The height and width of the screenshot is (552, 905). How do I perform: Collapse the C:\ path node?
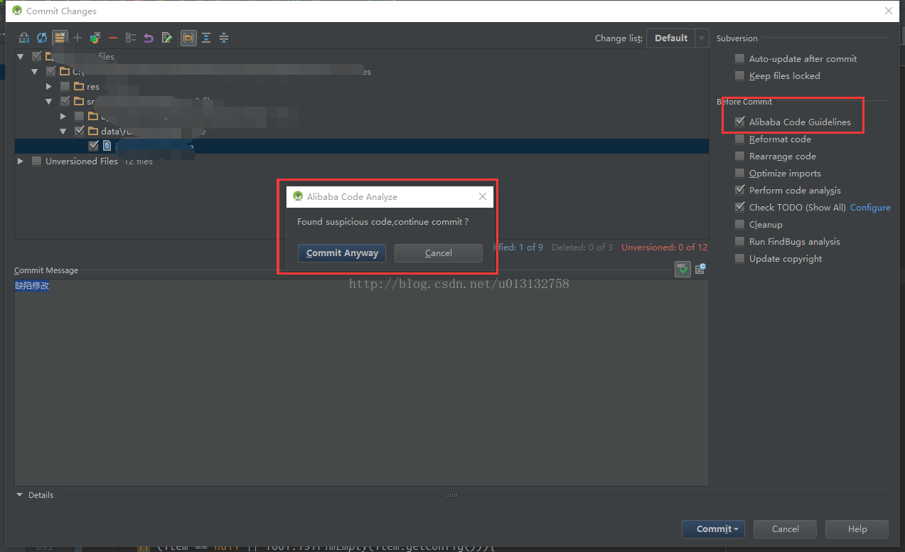coord(35,71)
